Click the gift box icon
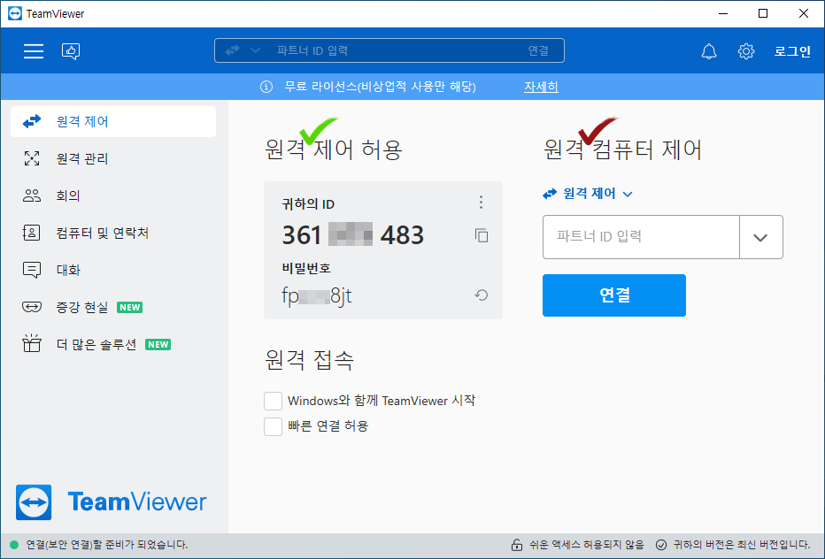The width and height of the screenshot is (825, 559). click(x=32, y=343)
